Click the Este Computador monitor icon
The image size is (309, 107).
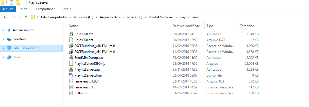[x=9, y=48]
